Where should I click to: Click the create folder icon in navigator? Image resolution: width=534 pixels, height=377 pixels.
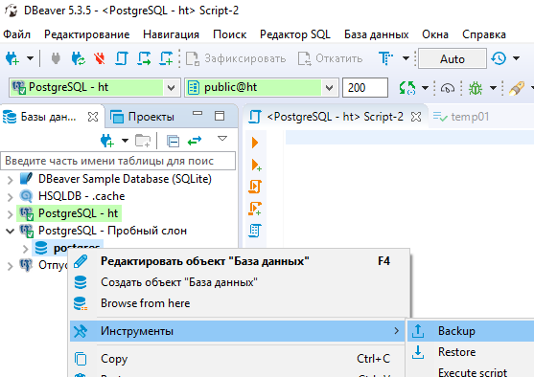click(x=143, y=141)
